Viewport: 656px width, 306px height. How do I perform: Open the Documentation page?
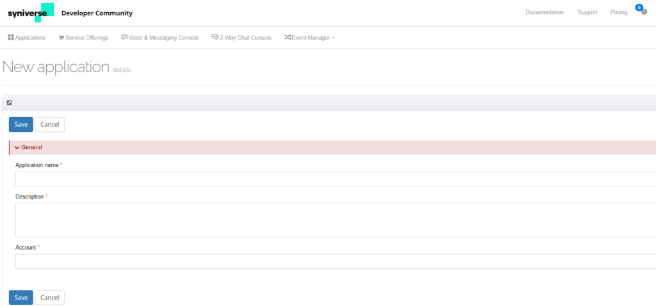click(544, 12)
